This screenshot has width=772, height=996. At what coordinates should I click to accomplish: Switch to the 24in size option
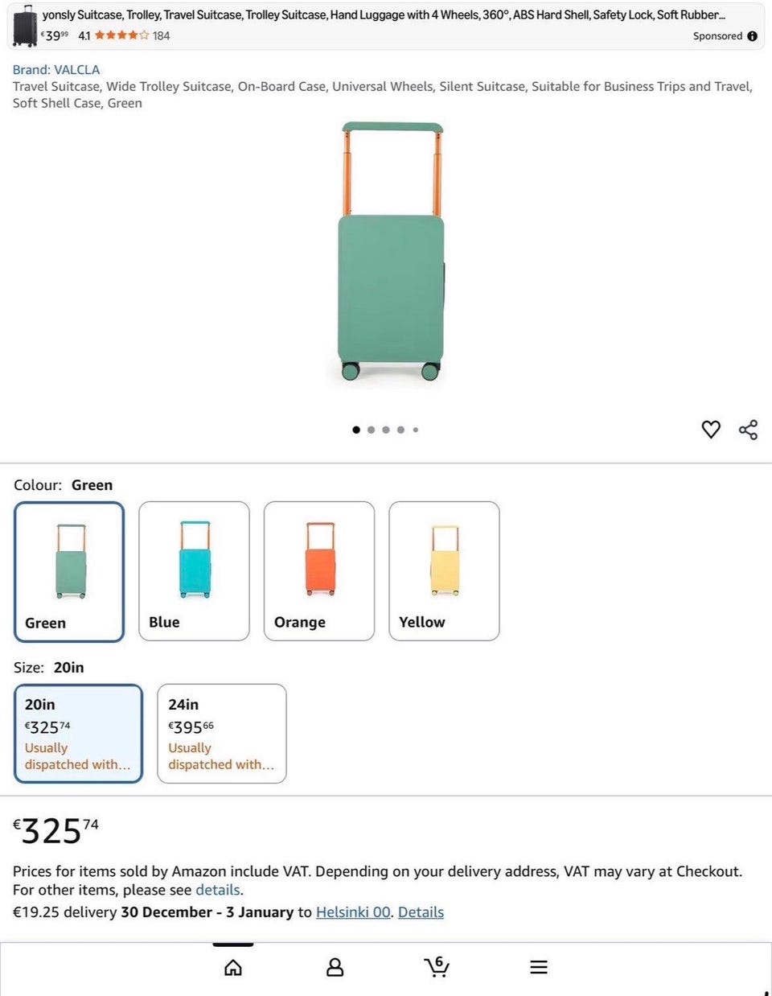pyautogui.click(x=222, y=733)
